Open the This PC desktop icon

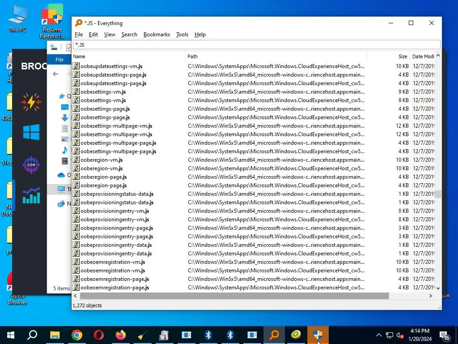click(x=17, y=18)
